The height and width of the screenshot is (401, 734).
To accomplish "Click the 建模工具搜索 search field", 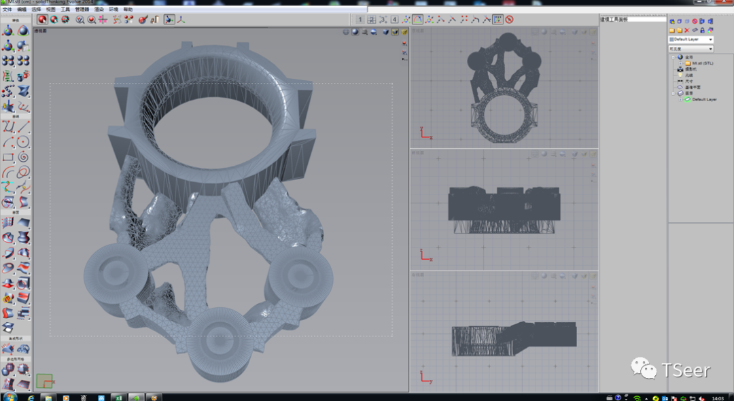I will coord(632,18).
